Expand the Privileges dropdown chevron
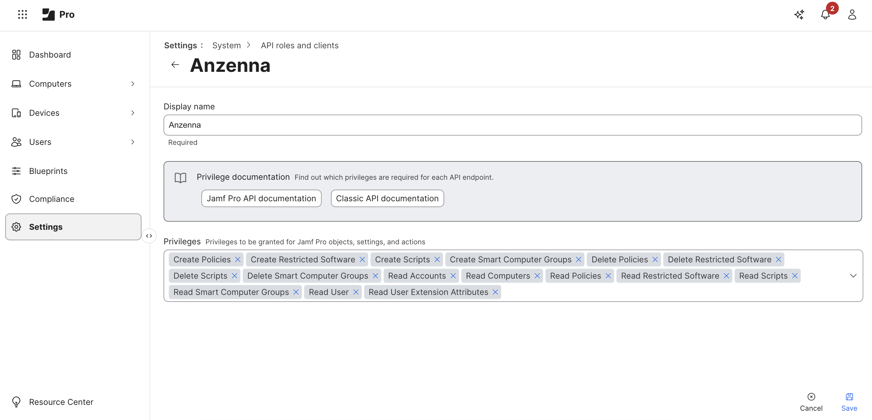This screenshot has height=420, width=872. (x=853, y=276)
